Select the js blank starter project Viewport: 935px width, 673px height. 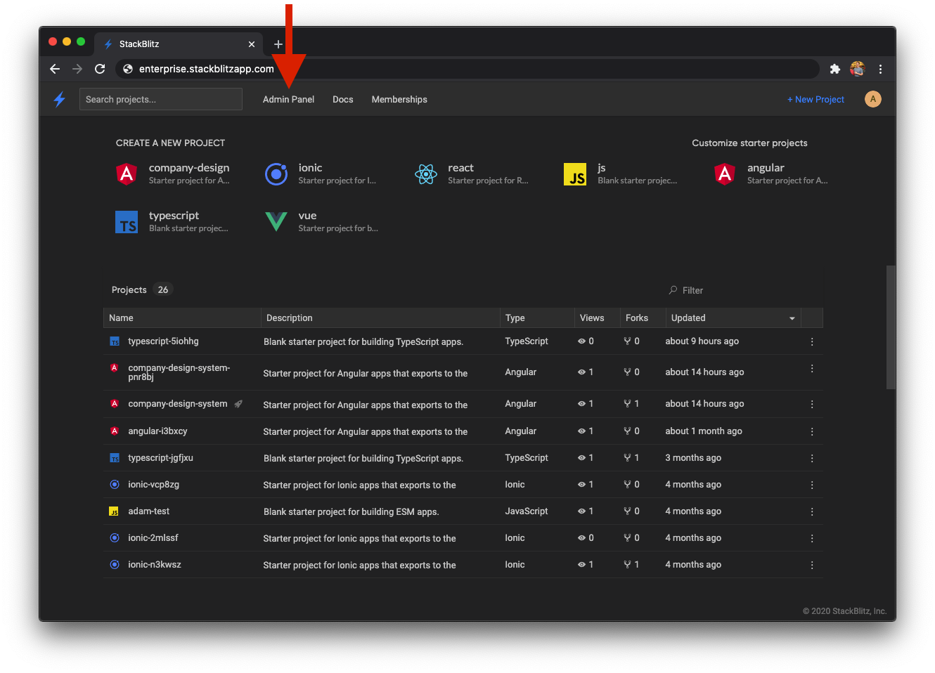pos(621,174)
